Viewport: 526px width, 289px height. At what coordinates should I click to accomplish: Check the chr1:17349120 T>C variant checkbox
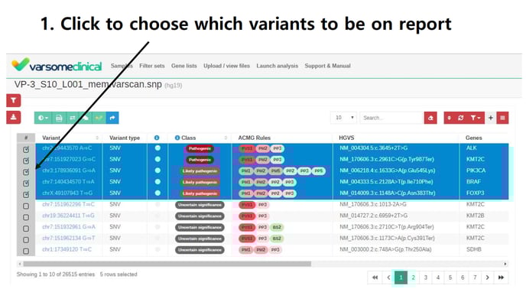[x=26, y=251]
